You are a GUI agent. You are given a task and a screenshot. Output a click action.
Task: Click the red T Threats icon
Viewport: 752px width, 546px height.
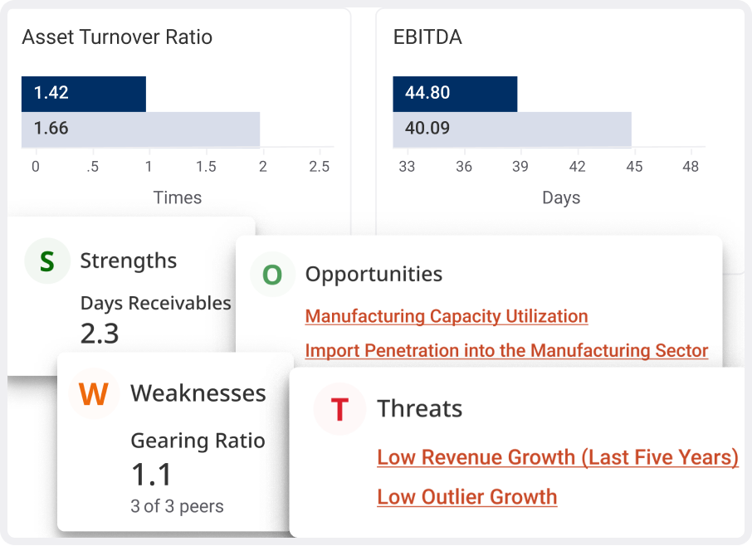click(x=339, y=409)
